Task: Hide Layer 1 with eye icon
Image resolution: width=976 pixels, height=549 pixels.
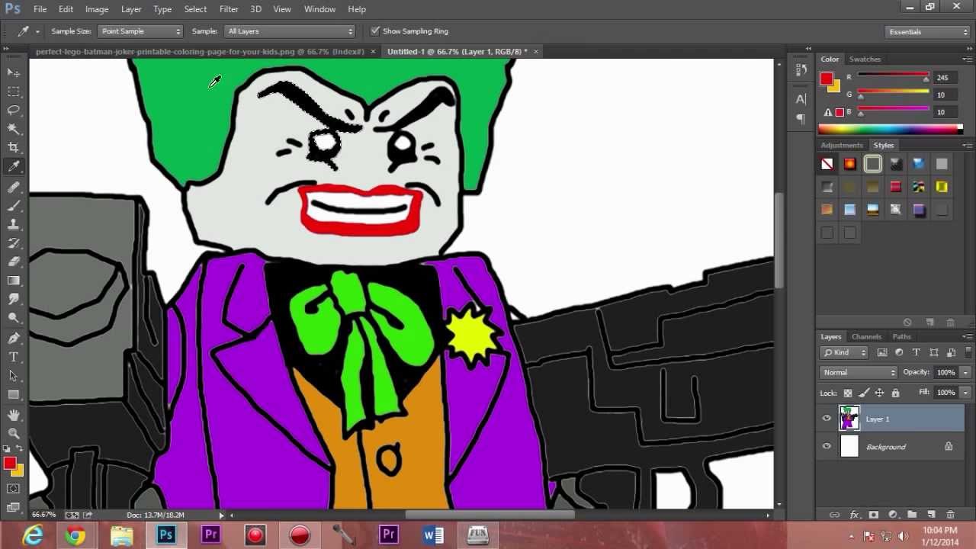Action: coord(827,419)
